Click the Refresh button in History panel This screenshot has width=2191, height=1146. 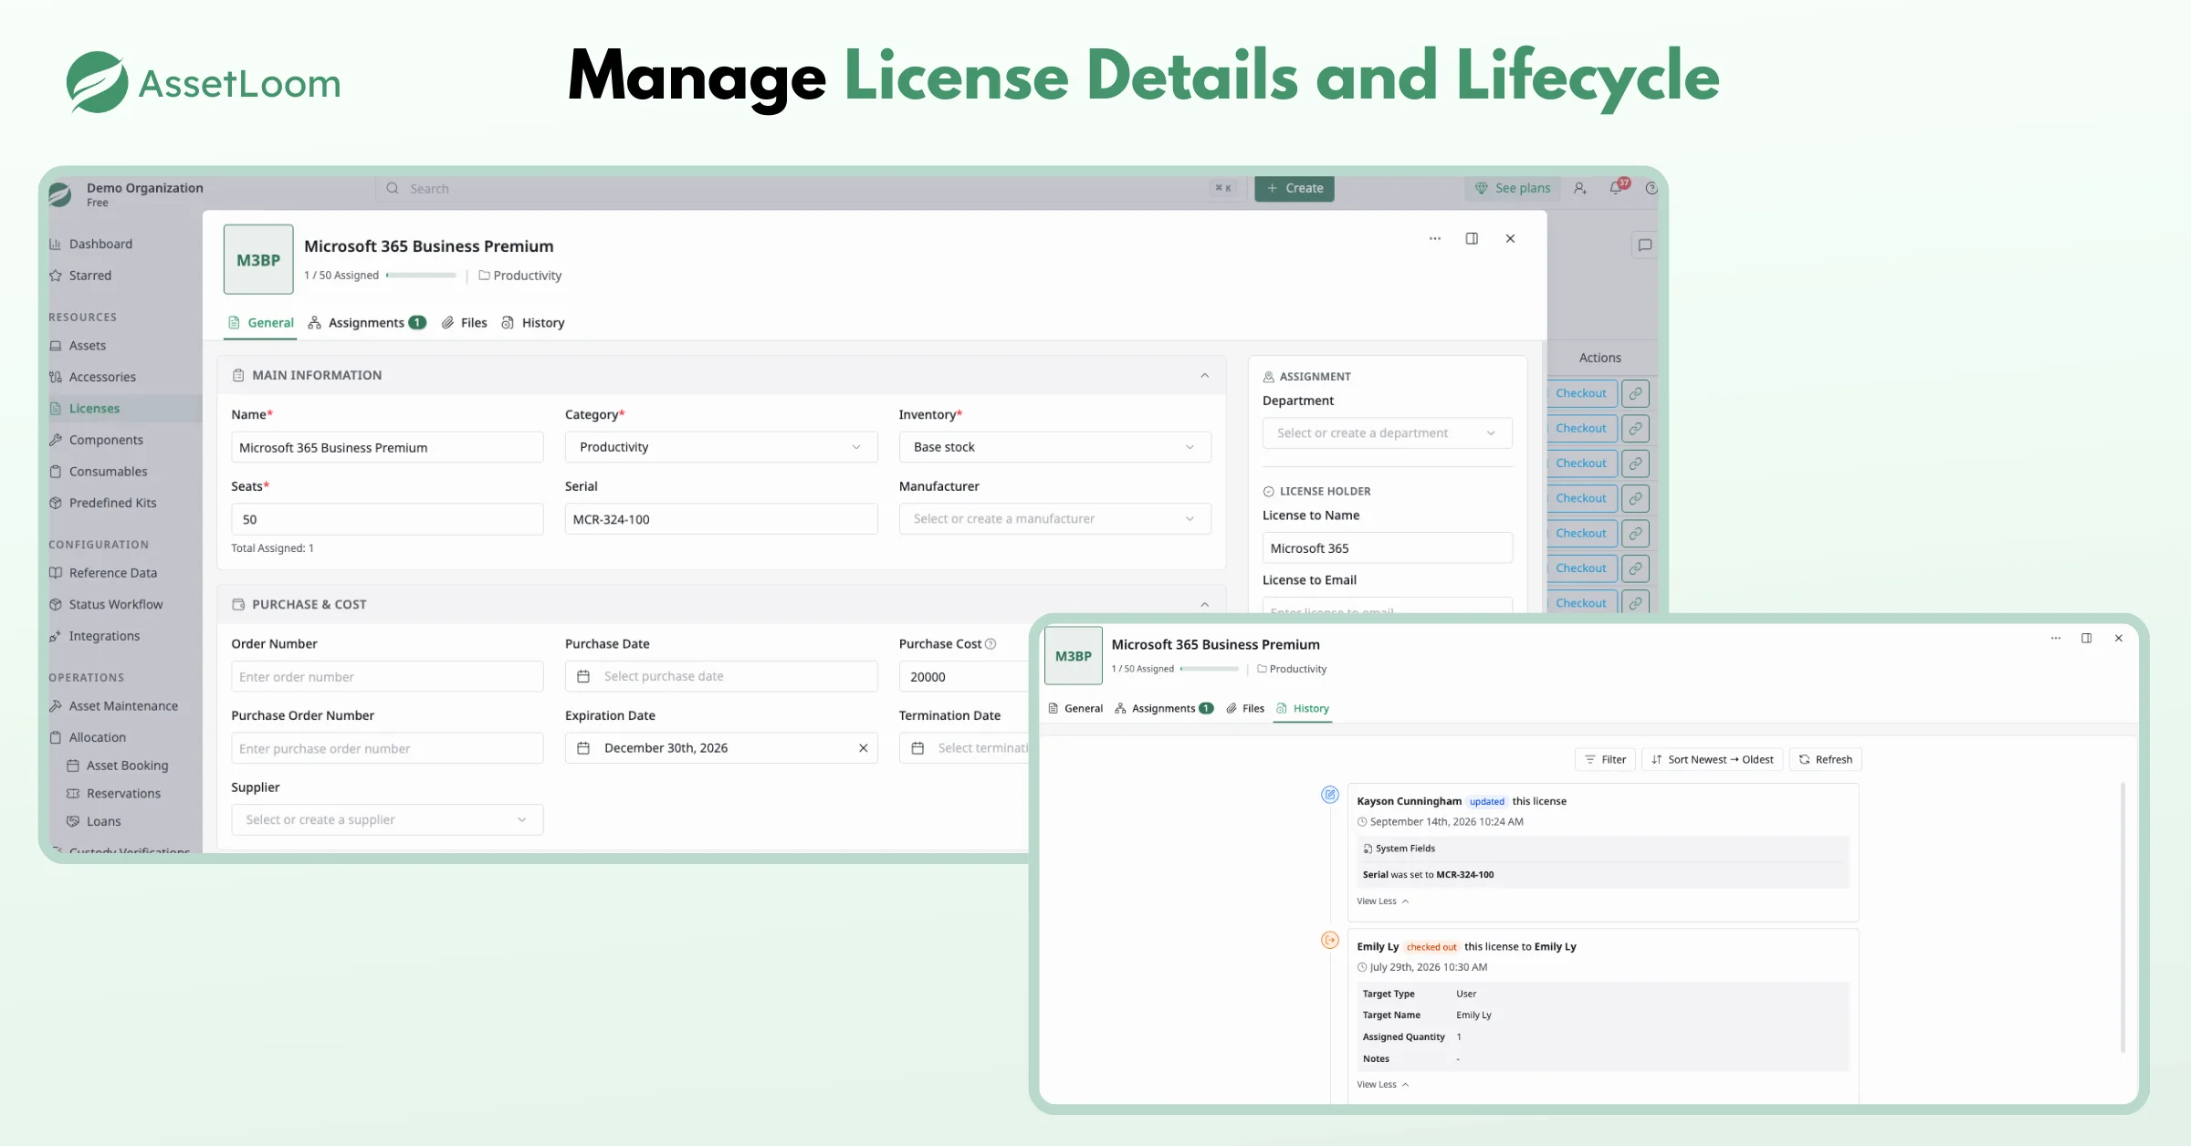1825,759
